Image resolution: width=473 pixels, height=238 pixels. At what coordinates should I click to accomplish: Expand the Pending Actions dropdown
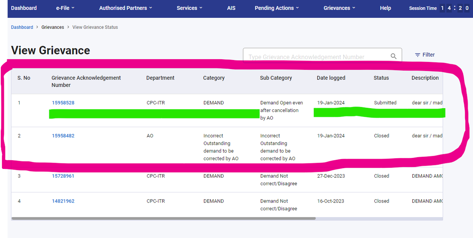click(x=277, y=8)
